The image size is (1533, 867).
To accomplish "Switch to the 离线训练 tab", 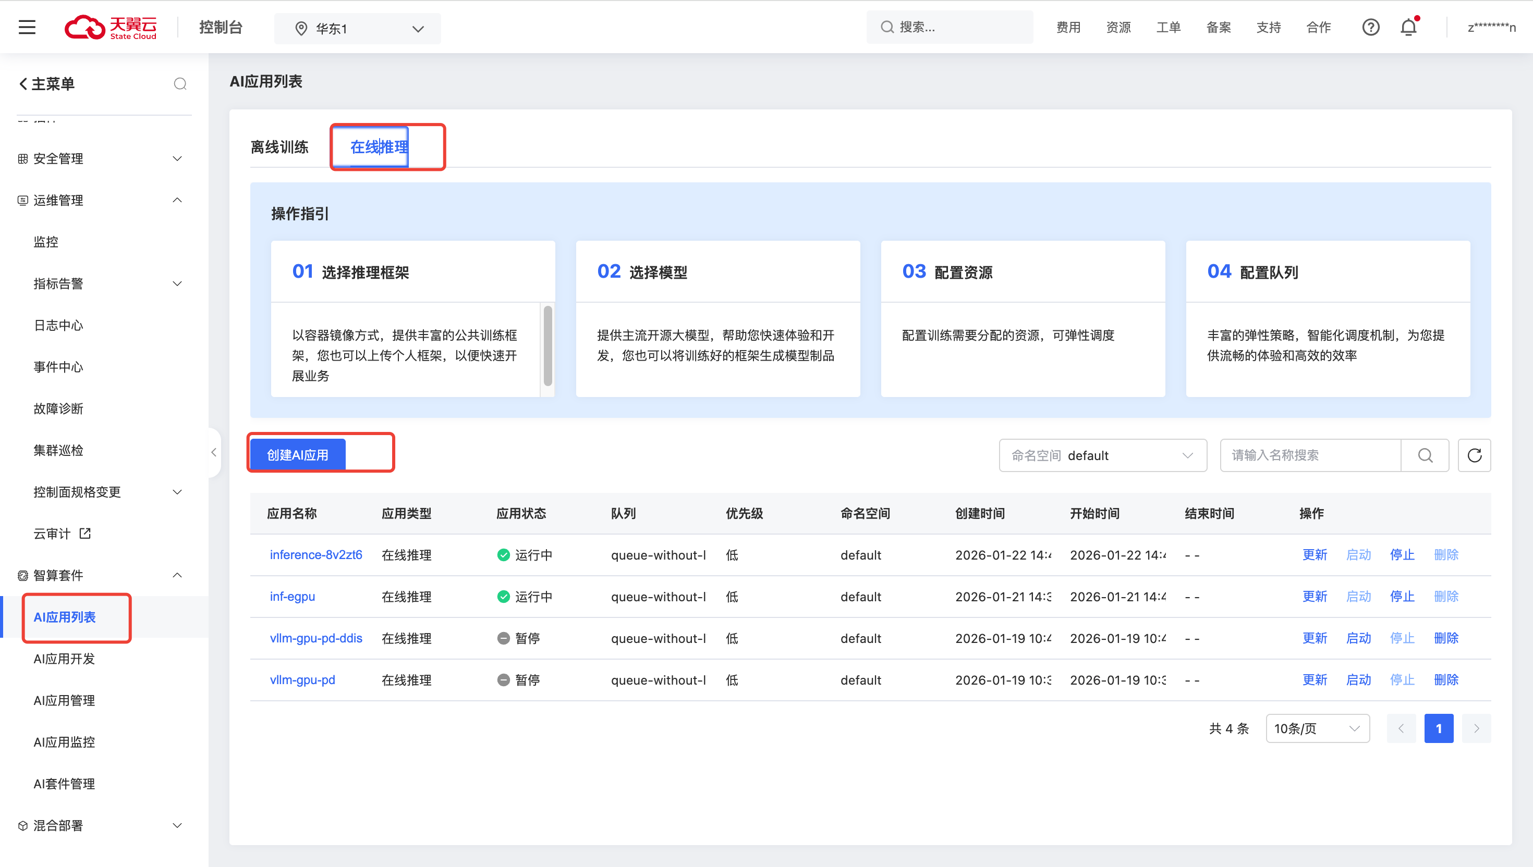I will [279, 147].
